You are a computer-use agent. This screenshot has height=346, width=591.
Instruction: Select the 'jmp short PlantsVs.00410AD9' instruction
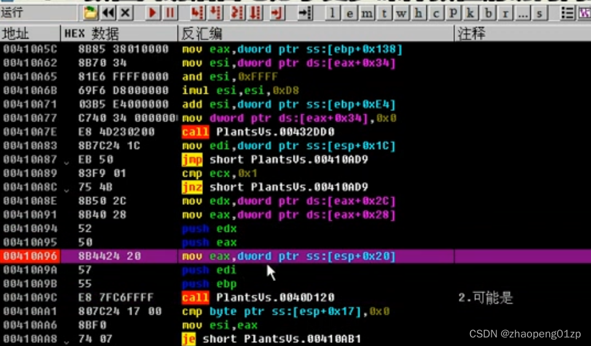pyautogui.click(x=275, y=160)
